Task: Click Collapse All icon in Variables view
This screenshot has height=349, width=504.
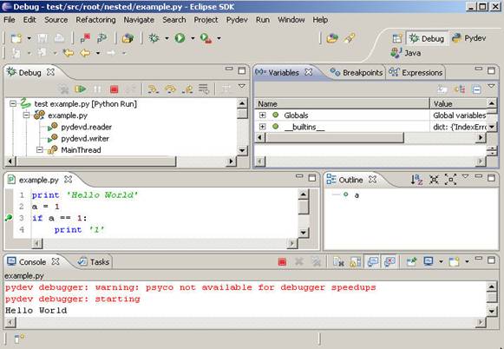Action: tap(476, 89)
